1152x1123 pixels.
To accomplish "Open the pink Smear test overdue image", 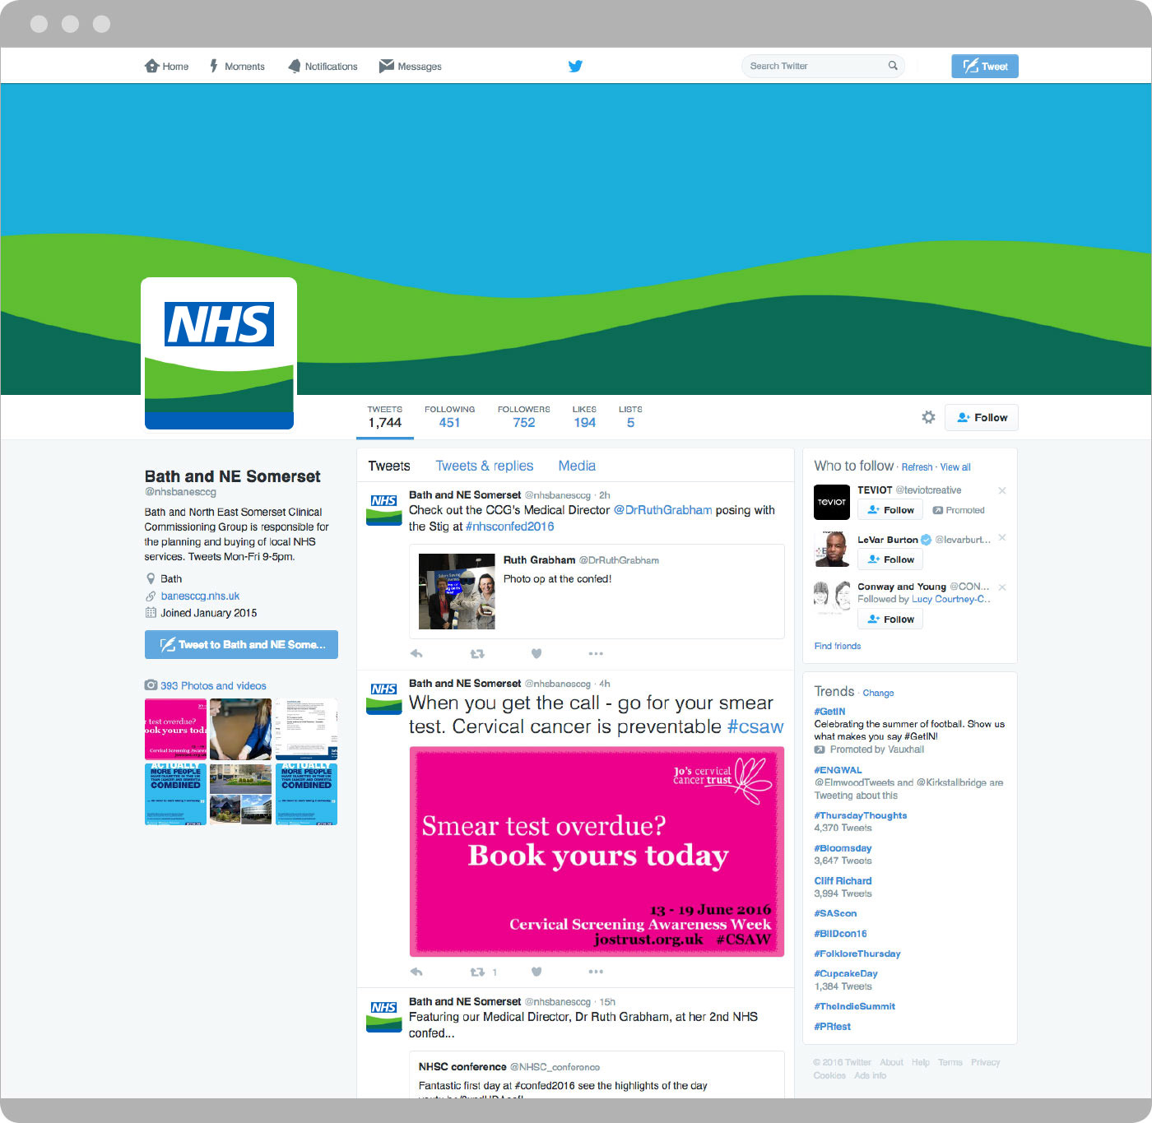I will pos(597,852).
